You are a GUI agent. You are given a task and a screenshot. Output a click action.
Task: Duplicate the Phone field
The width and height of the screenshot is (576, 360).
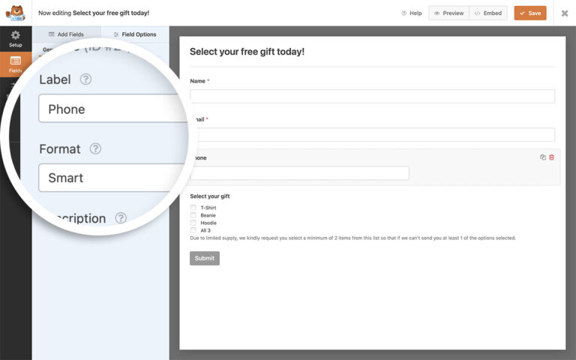[543, 157]
